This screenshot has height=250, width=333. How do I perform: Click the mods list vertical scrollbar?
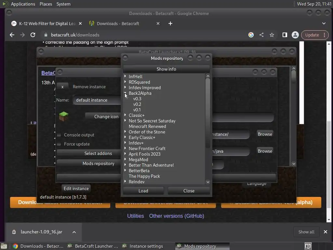208,113
